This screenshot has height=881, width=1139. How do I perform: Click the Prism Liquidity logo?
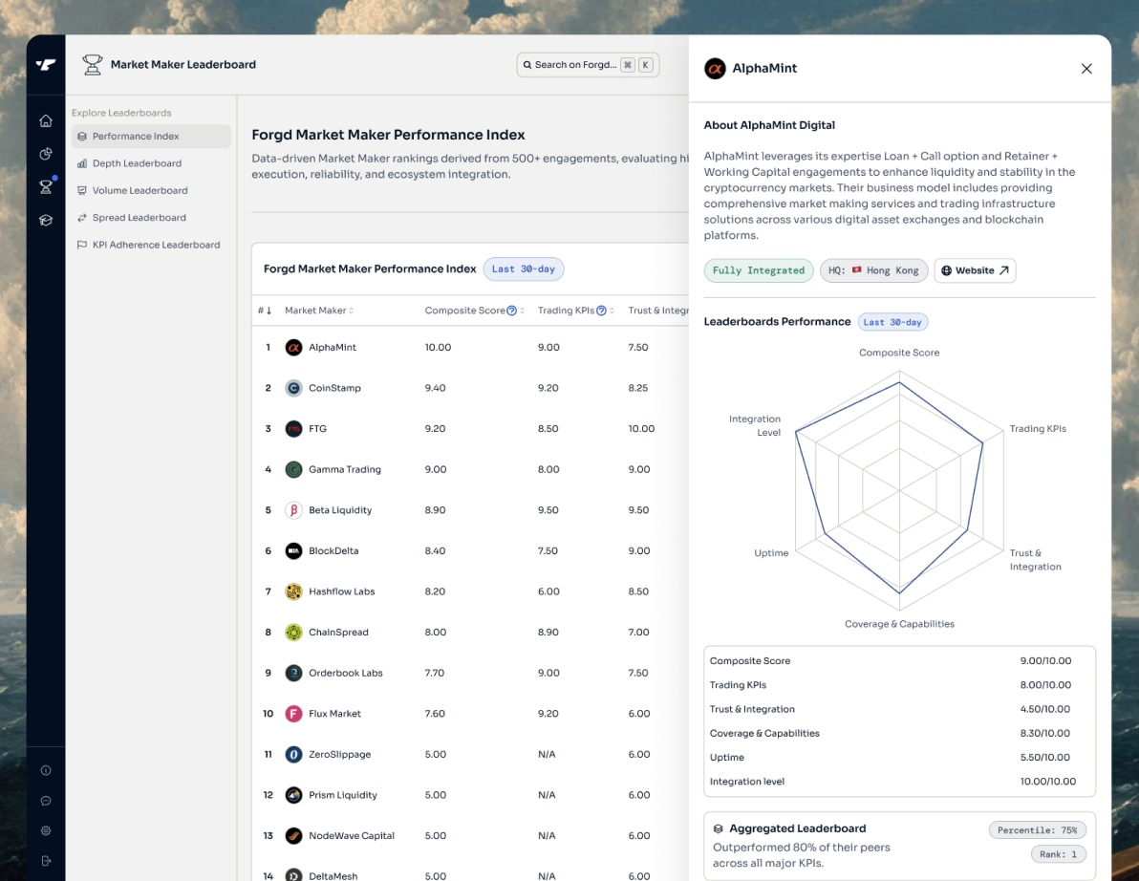(x=293, y=795)
